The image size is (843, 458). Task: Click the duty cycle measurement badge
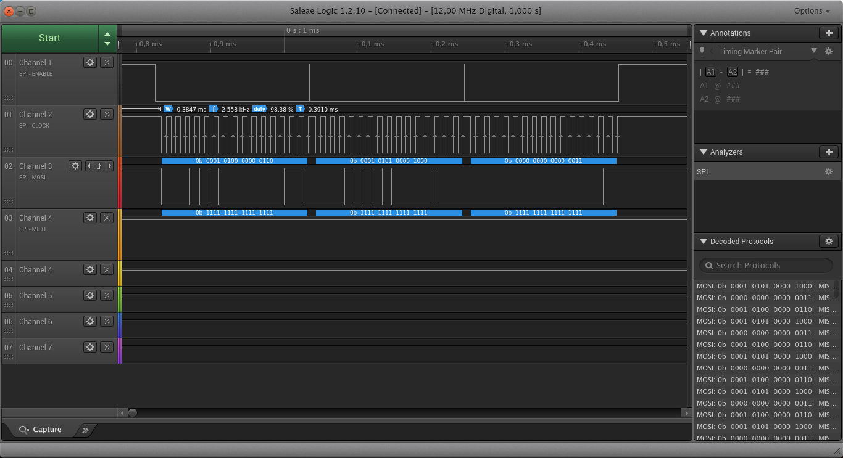(259, 109)
